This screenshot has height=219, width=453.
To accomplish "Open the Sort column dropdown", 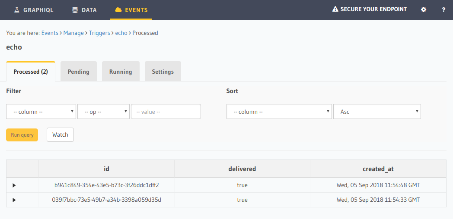I will tap(279, 112).
